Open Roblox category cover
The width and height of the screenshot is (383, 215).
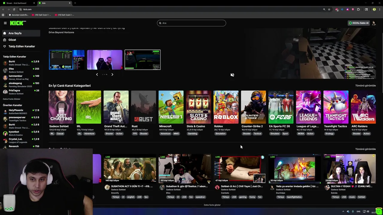[226, 107]
